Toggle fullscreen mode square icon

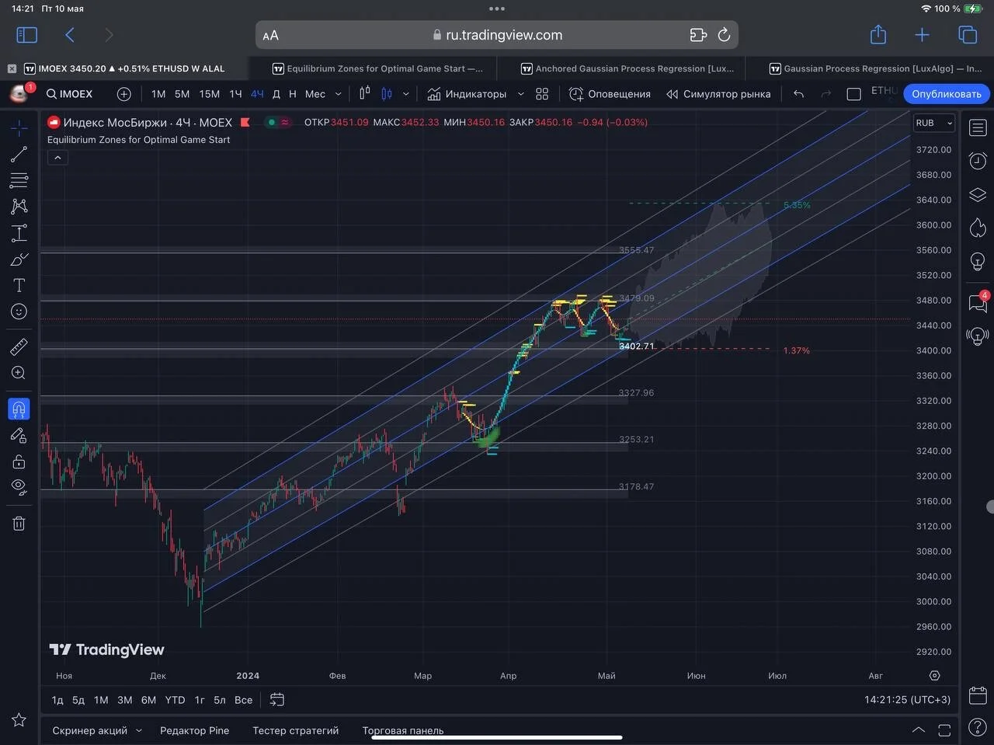(x=853, y=94)
